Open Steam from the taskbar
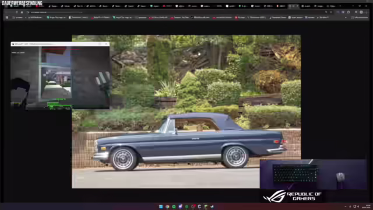This screenshot has width=373, height=210. pyautogui.click(x=212, y=206)
